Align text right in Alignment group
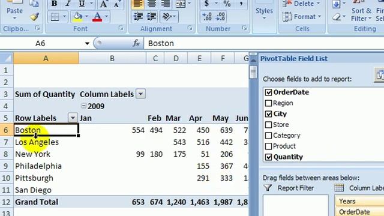 166,4
